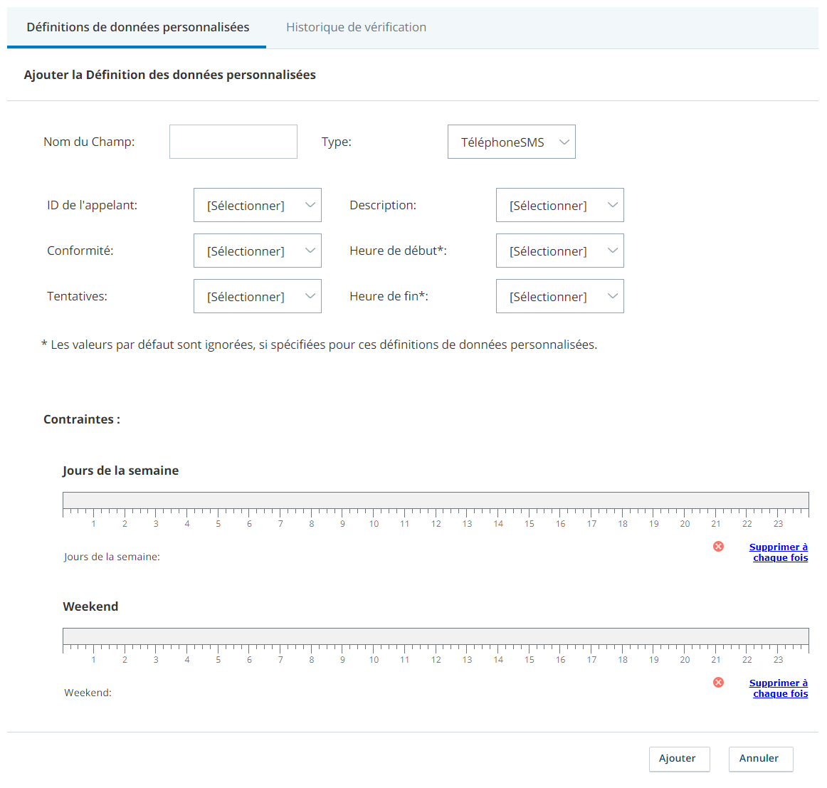
Task: Click the note about Les valeurs par défaut
Action: (319, 345)
